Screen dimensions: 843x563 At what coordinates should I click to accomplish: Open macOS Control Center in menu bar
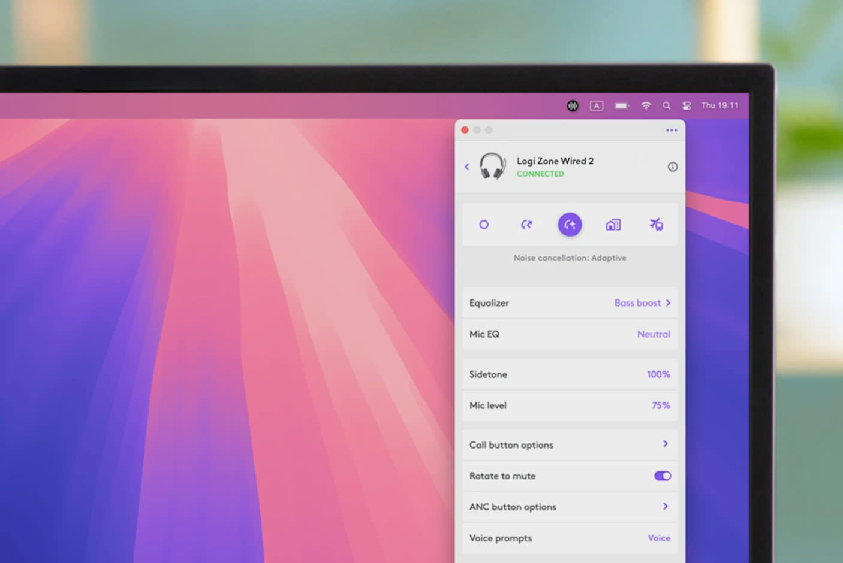pos(687,106)
